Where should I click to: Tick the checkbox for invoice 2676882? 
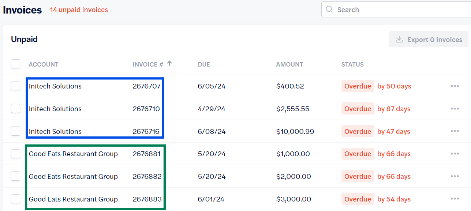[15, 177]
